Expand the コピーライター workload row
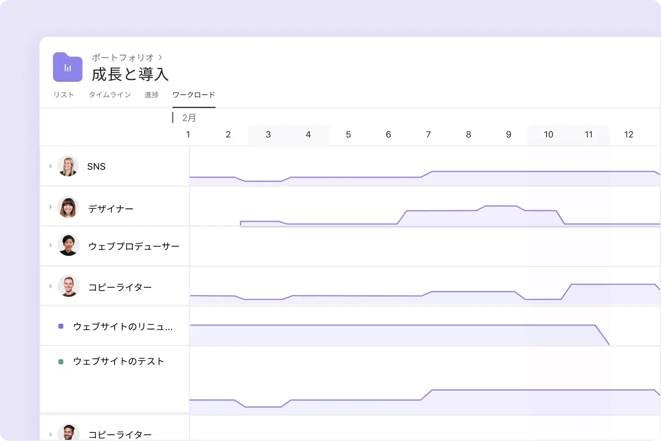Image resolution: width=661 pixels, height=441 pixels. pyautogui.click(x=50, y=286)
